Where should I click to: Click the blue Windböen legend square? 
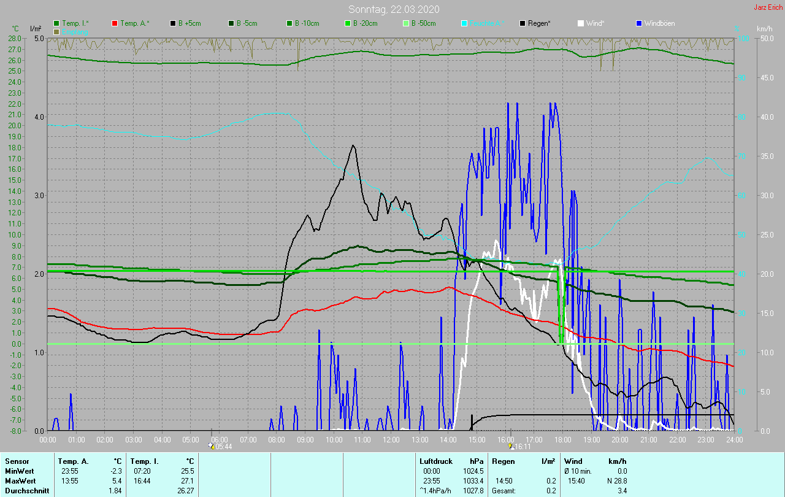click(639, 23)
